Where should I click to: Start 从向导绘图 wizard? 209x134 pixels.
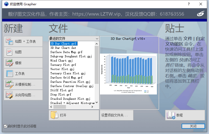point(23,95)
